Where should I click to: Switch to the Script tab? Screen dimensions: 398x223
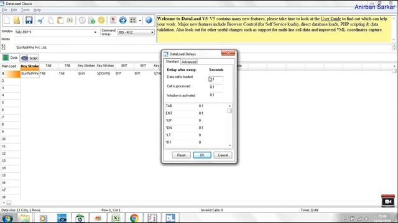click(29, 58)
